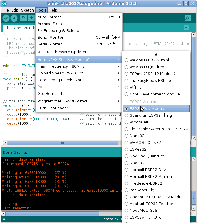Open the File menu
This screenshot has width=197, height=223.
coord(6,10)
